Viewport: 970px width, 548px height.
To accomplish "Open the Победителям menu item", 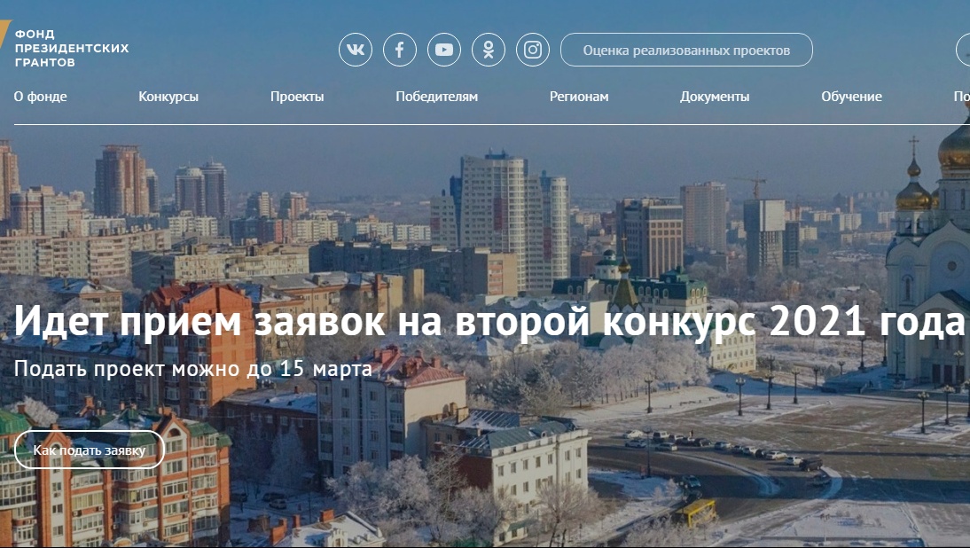I will point(437,97).
